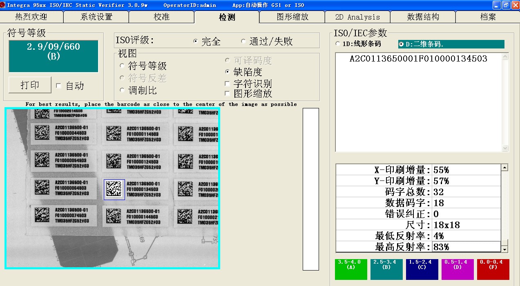Click the selected data matrix code in image
The height and width of the screenshot is (286, 520).
[114, 189]
